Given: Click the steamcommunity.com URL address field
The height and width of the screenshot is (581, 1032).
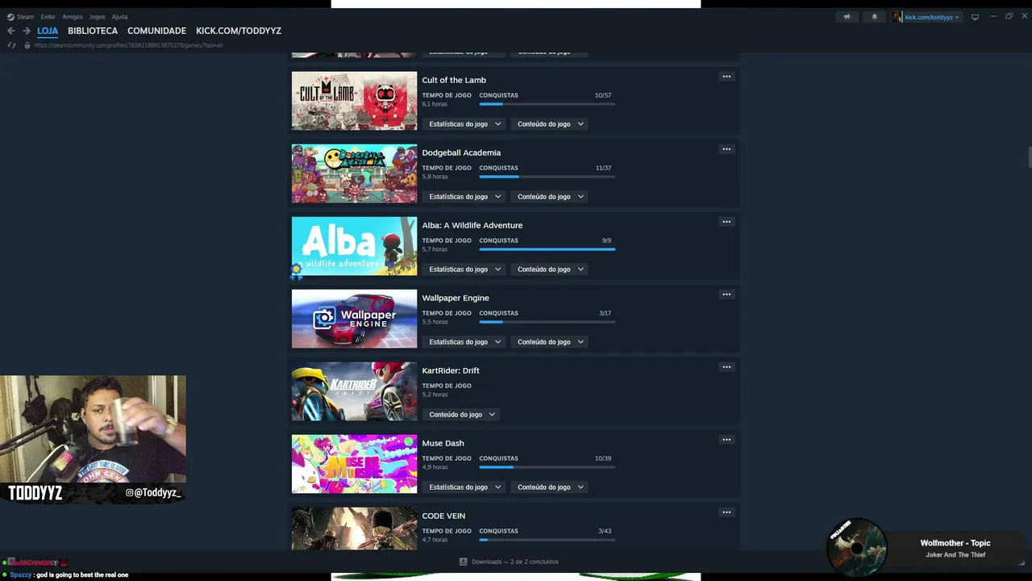Looking at the screenshot, I should pos(128,45).
